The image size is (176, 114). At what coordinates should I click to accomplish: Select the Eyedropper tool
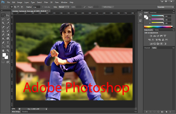tap(8, 23)
